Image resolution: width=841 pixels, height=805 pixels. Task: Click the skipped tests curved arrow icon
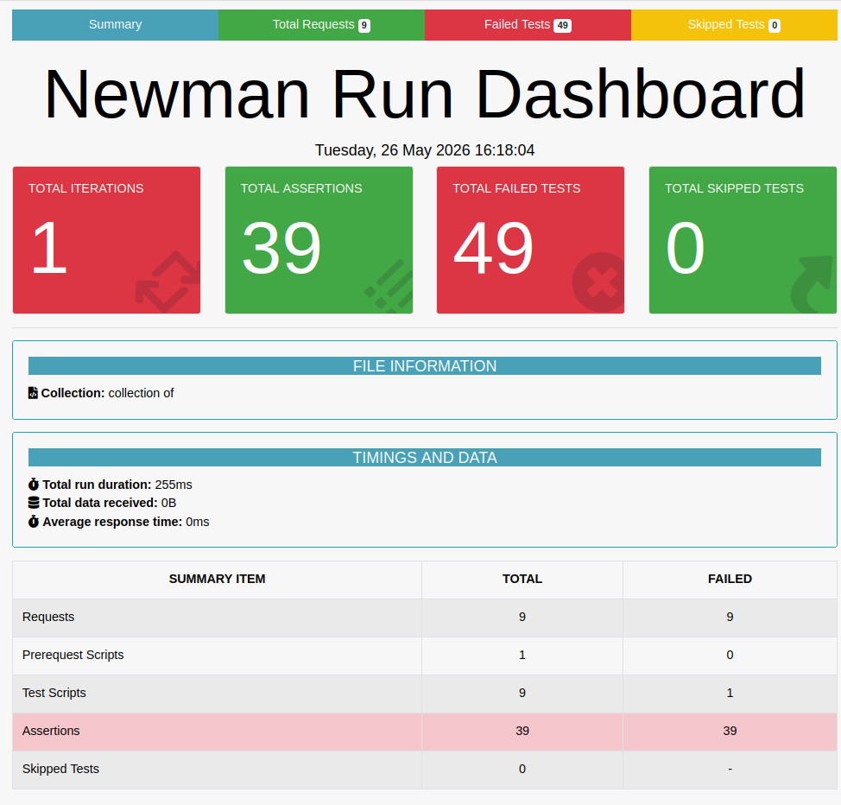coord(813,284)
